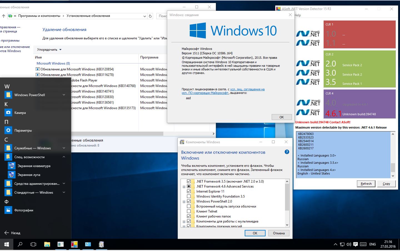Open Экранная лупа magnifier item

coord(29,175)
